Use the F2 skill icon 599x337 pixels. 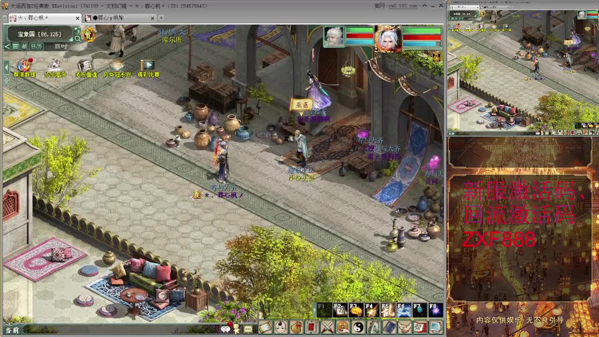point(339,310)
